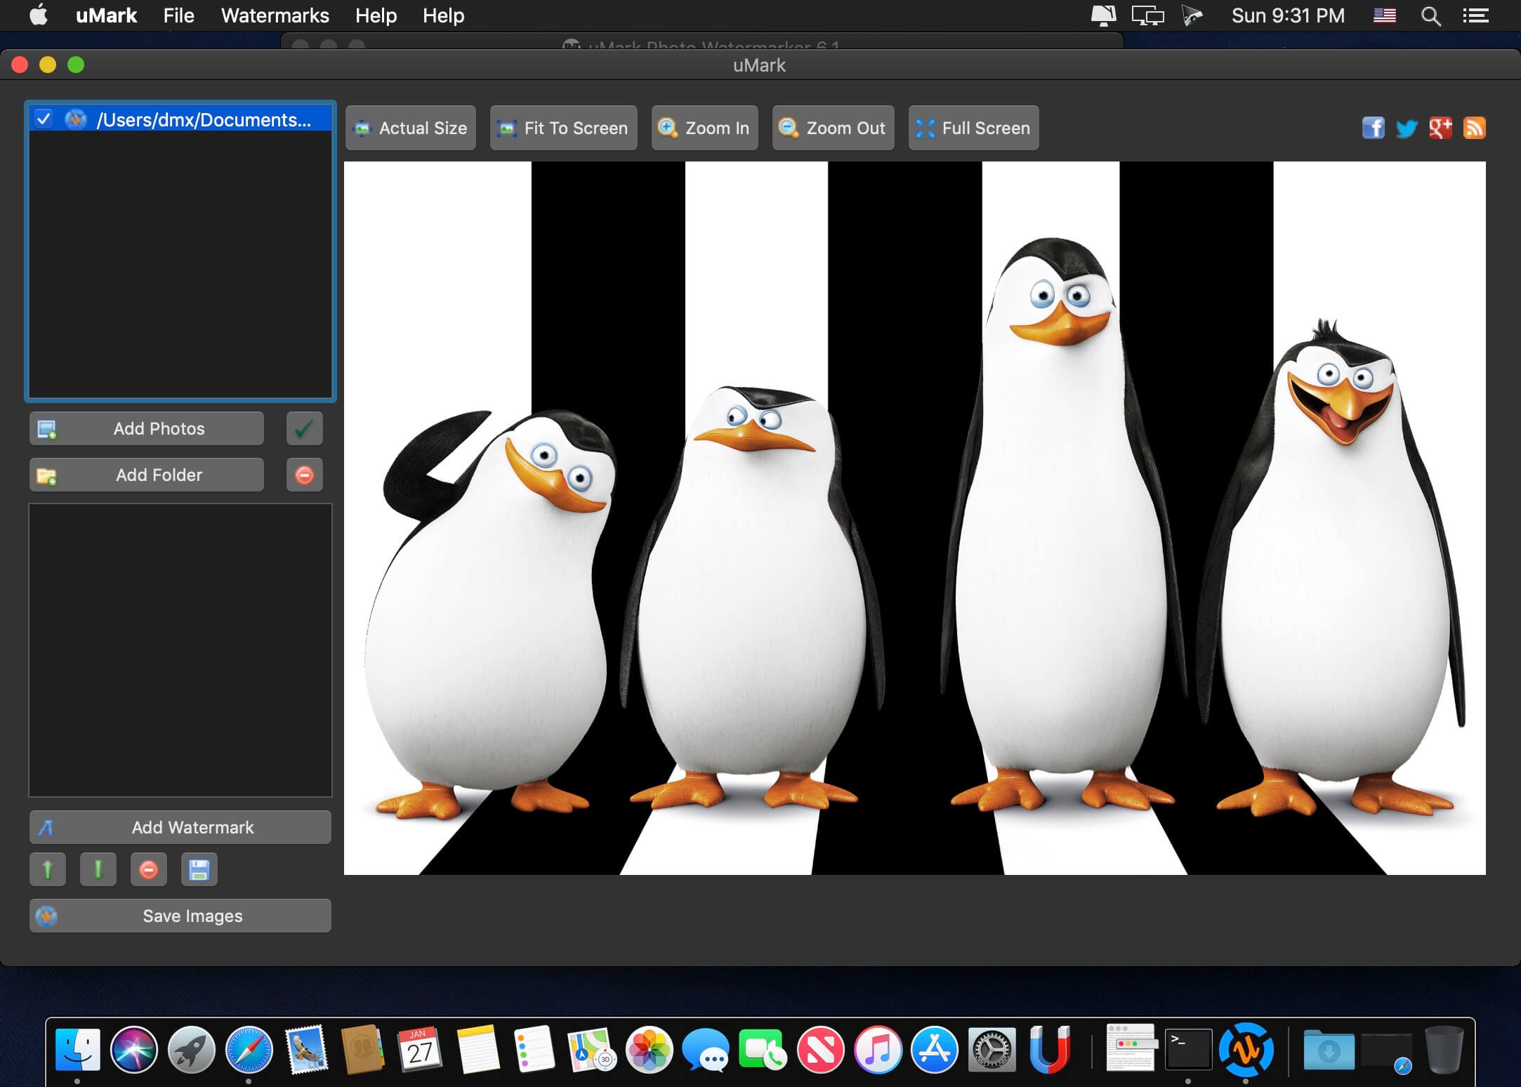Click the Save Images button
Image resolution: width=1521 pixels, height=1087 pixels.
pos(180,916)
